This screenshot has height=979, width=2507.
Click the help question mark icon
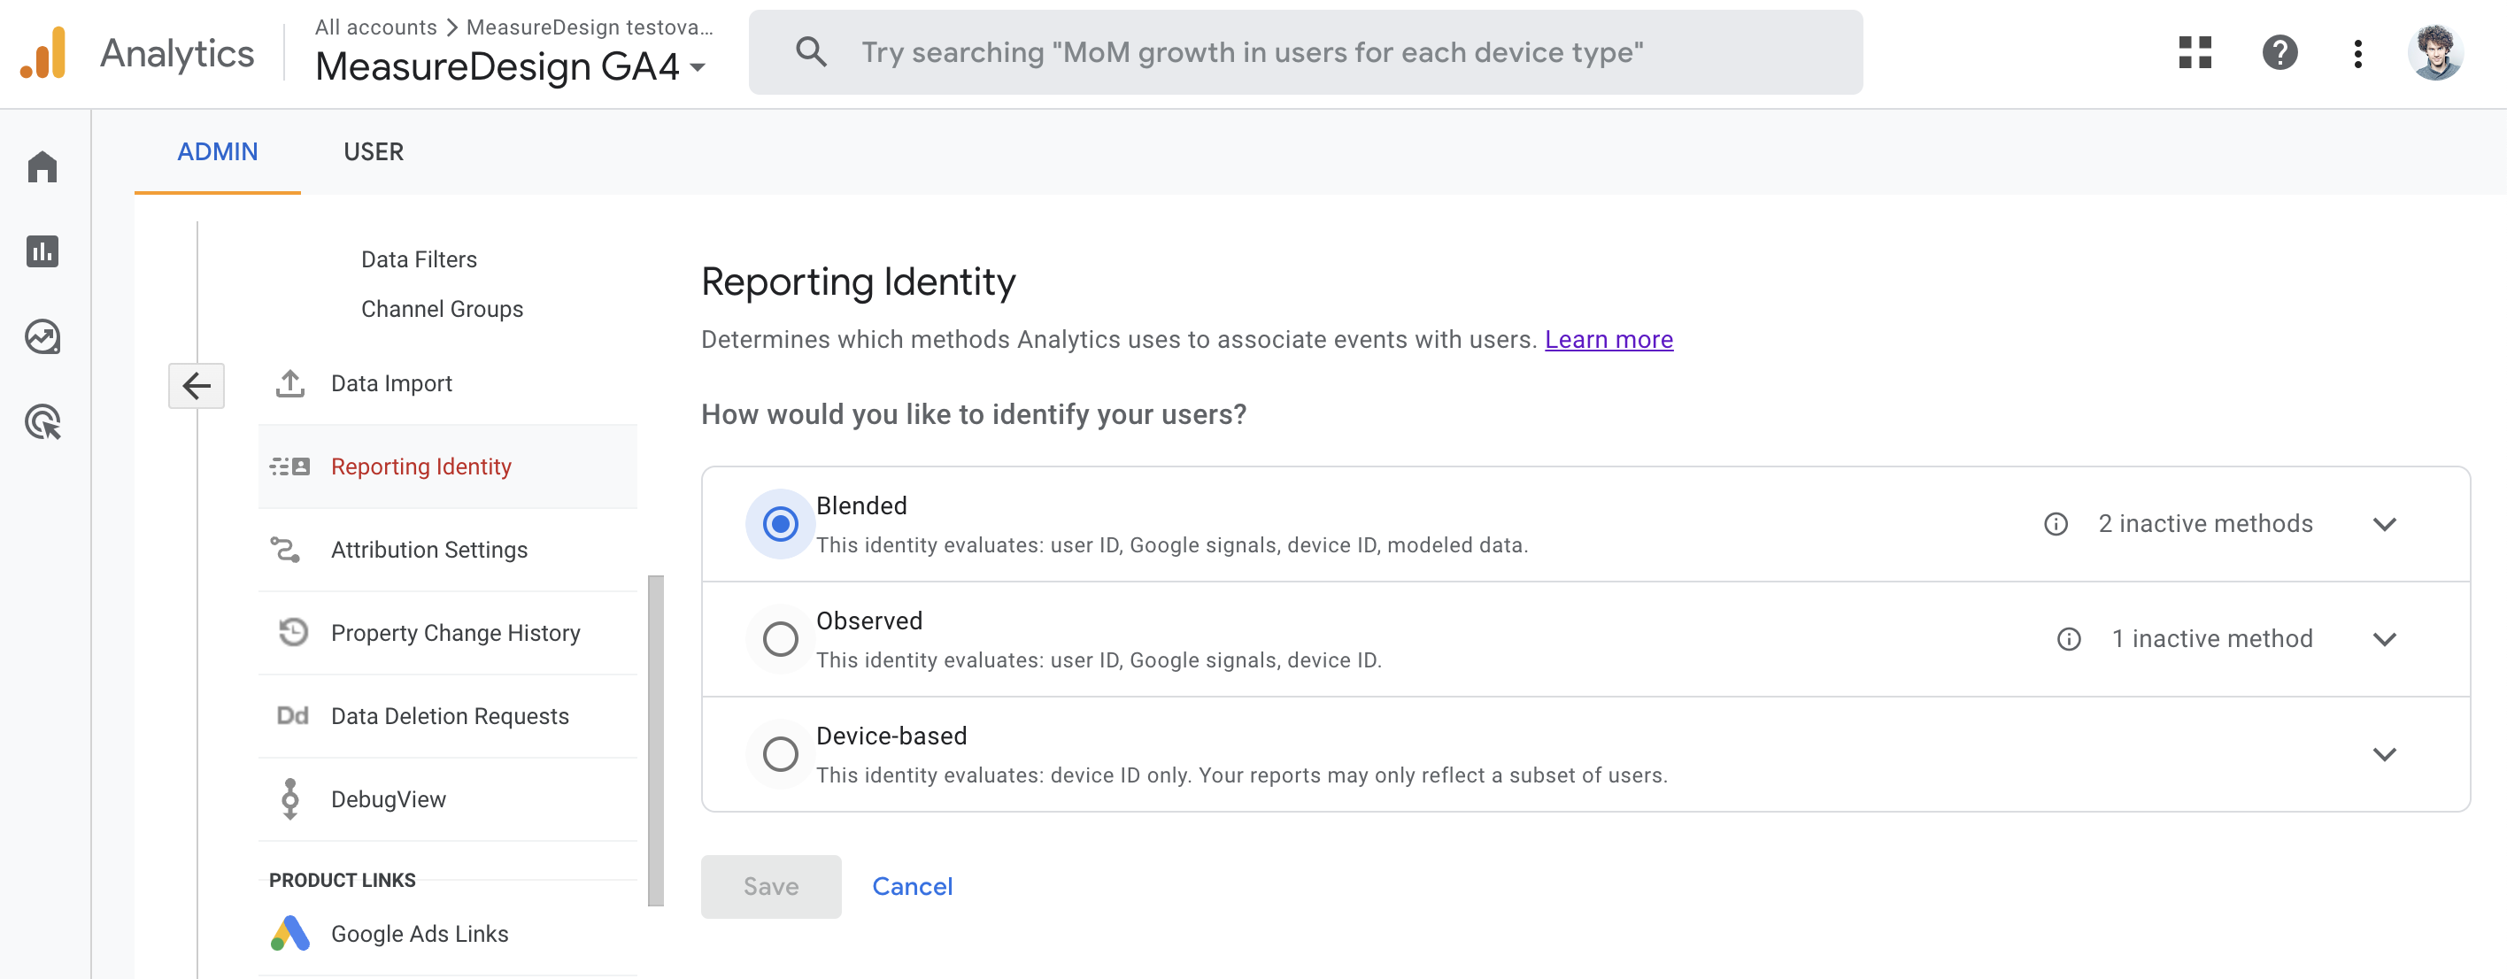(x=2279, y=52)
